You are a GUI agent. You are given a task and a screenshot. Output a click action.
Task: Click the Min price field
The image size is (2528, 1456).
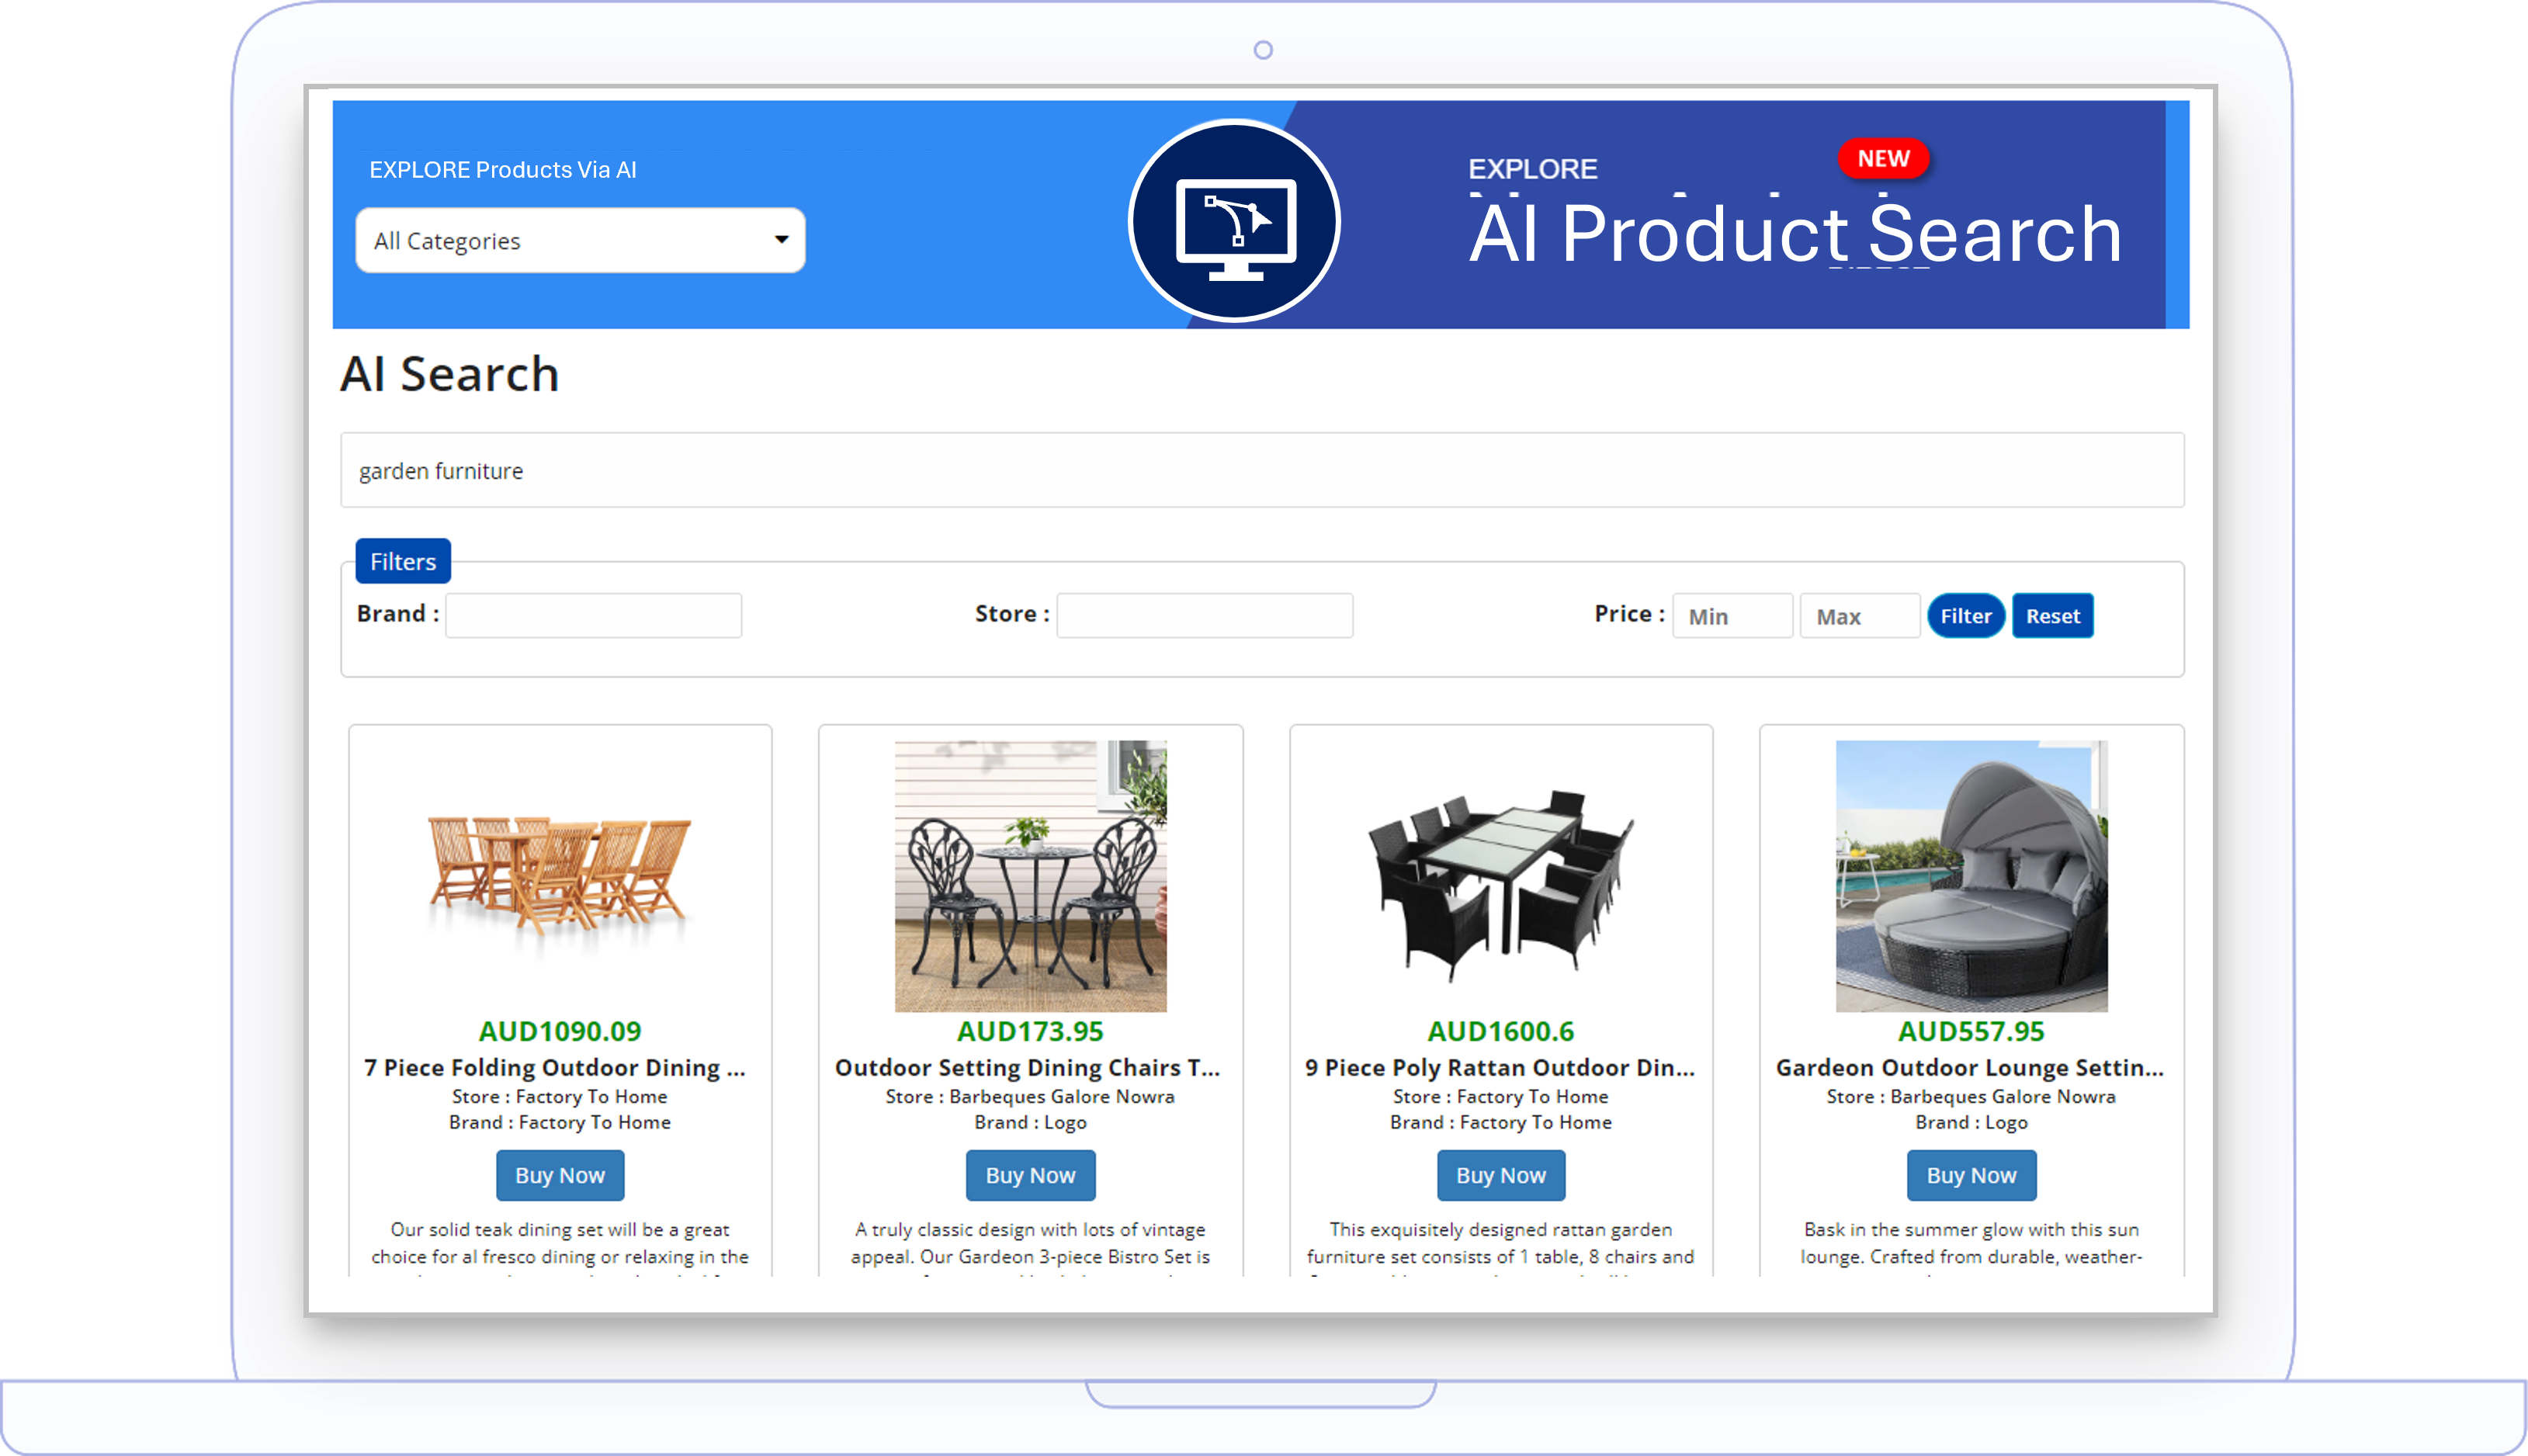point(1732,616)
